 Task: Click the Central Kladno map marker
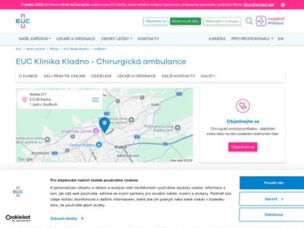(x=99, y=145)
